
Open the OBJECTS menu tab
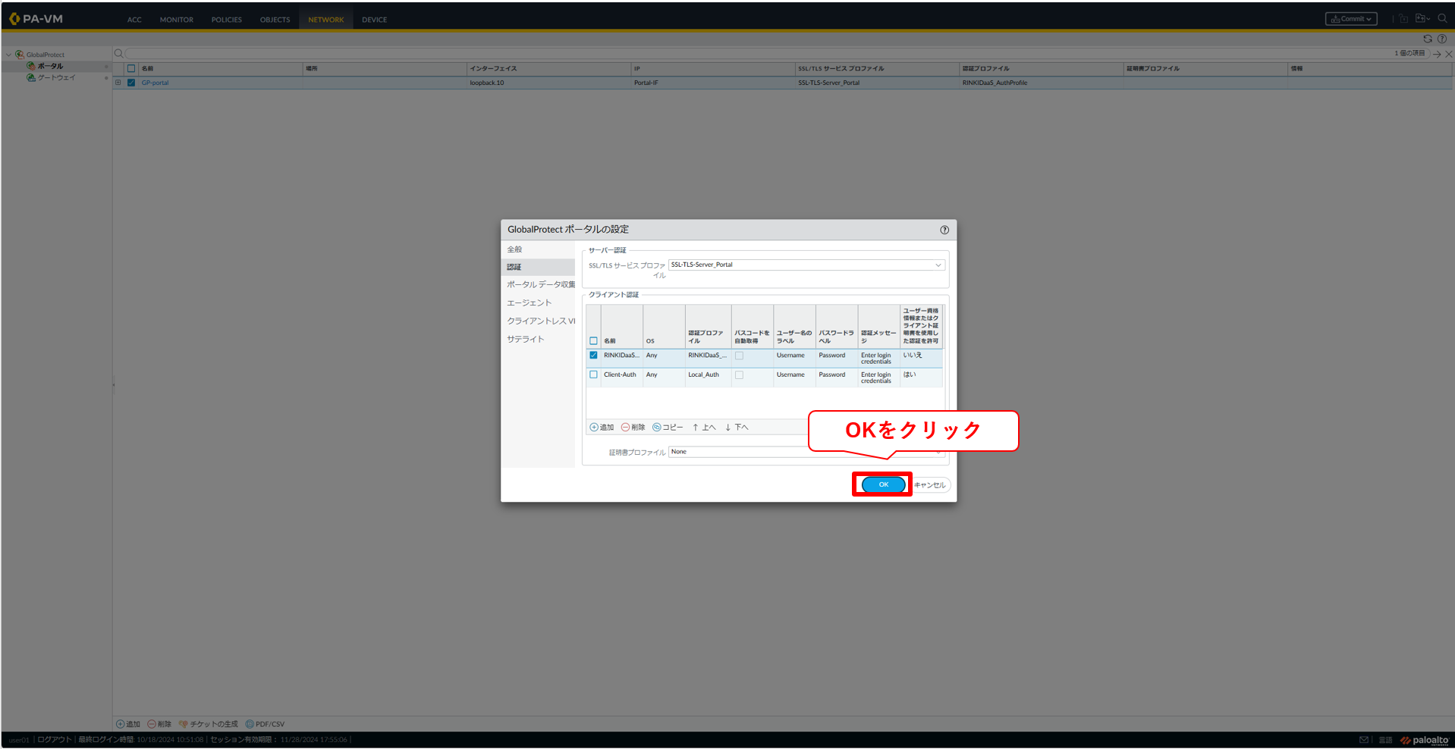pyautogui.click(x=275, y=20)
